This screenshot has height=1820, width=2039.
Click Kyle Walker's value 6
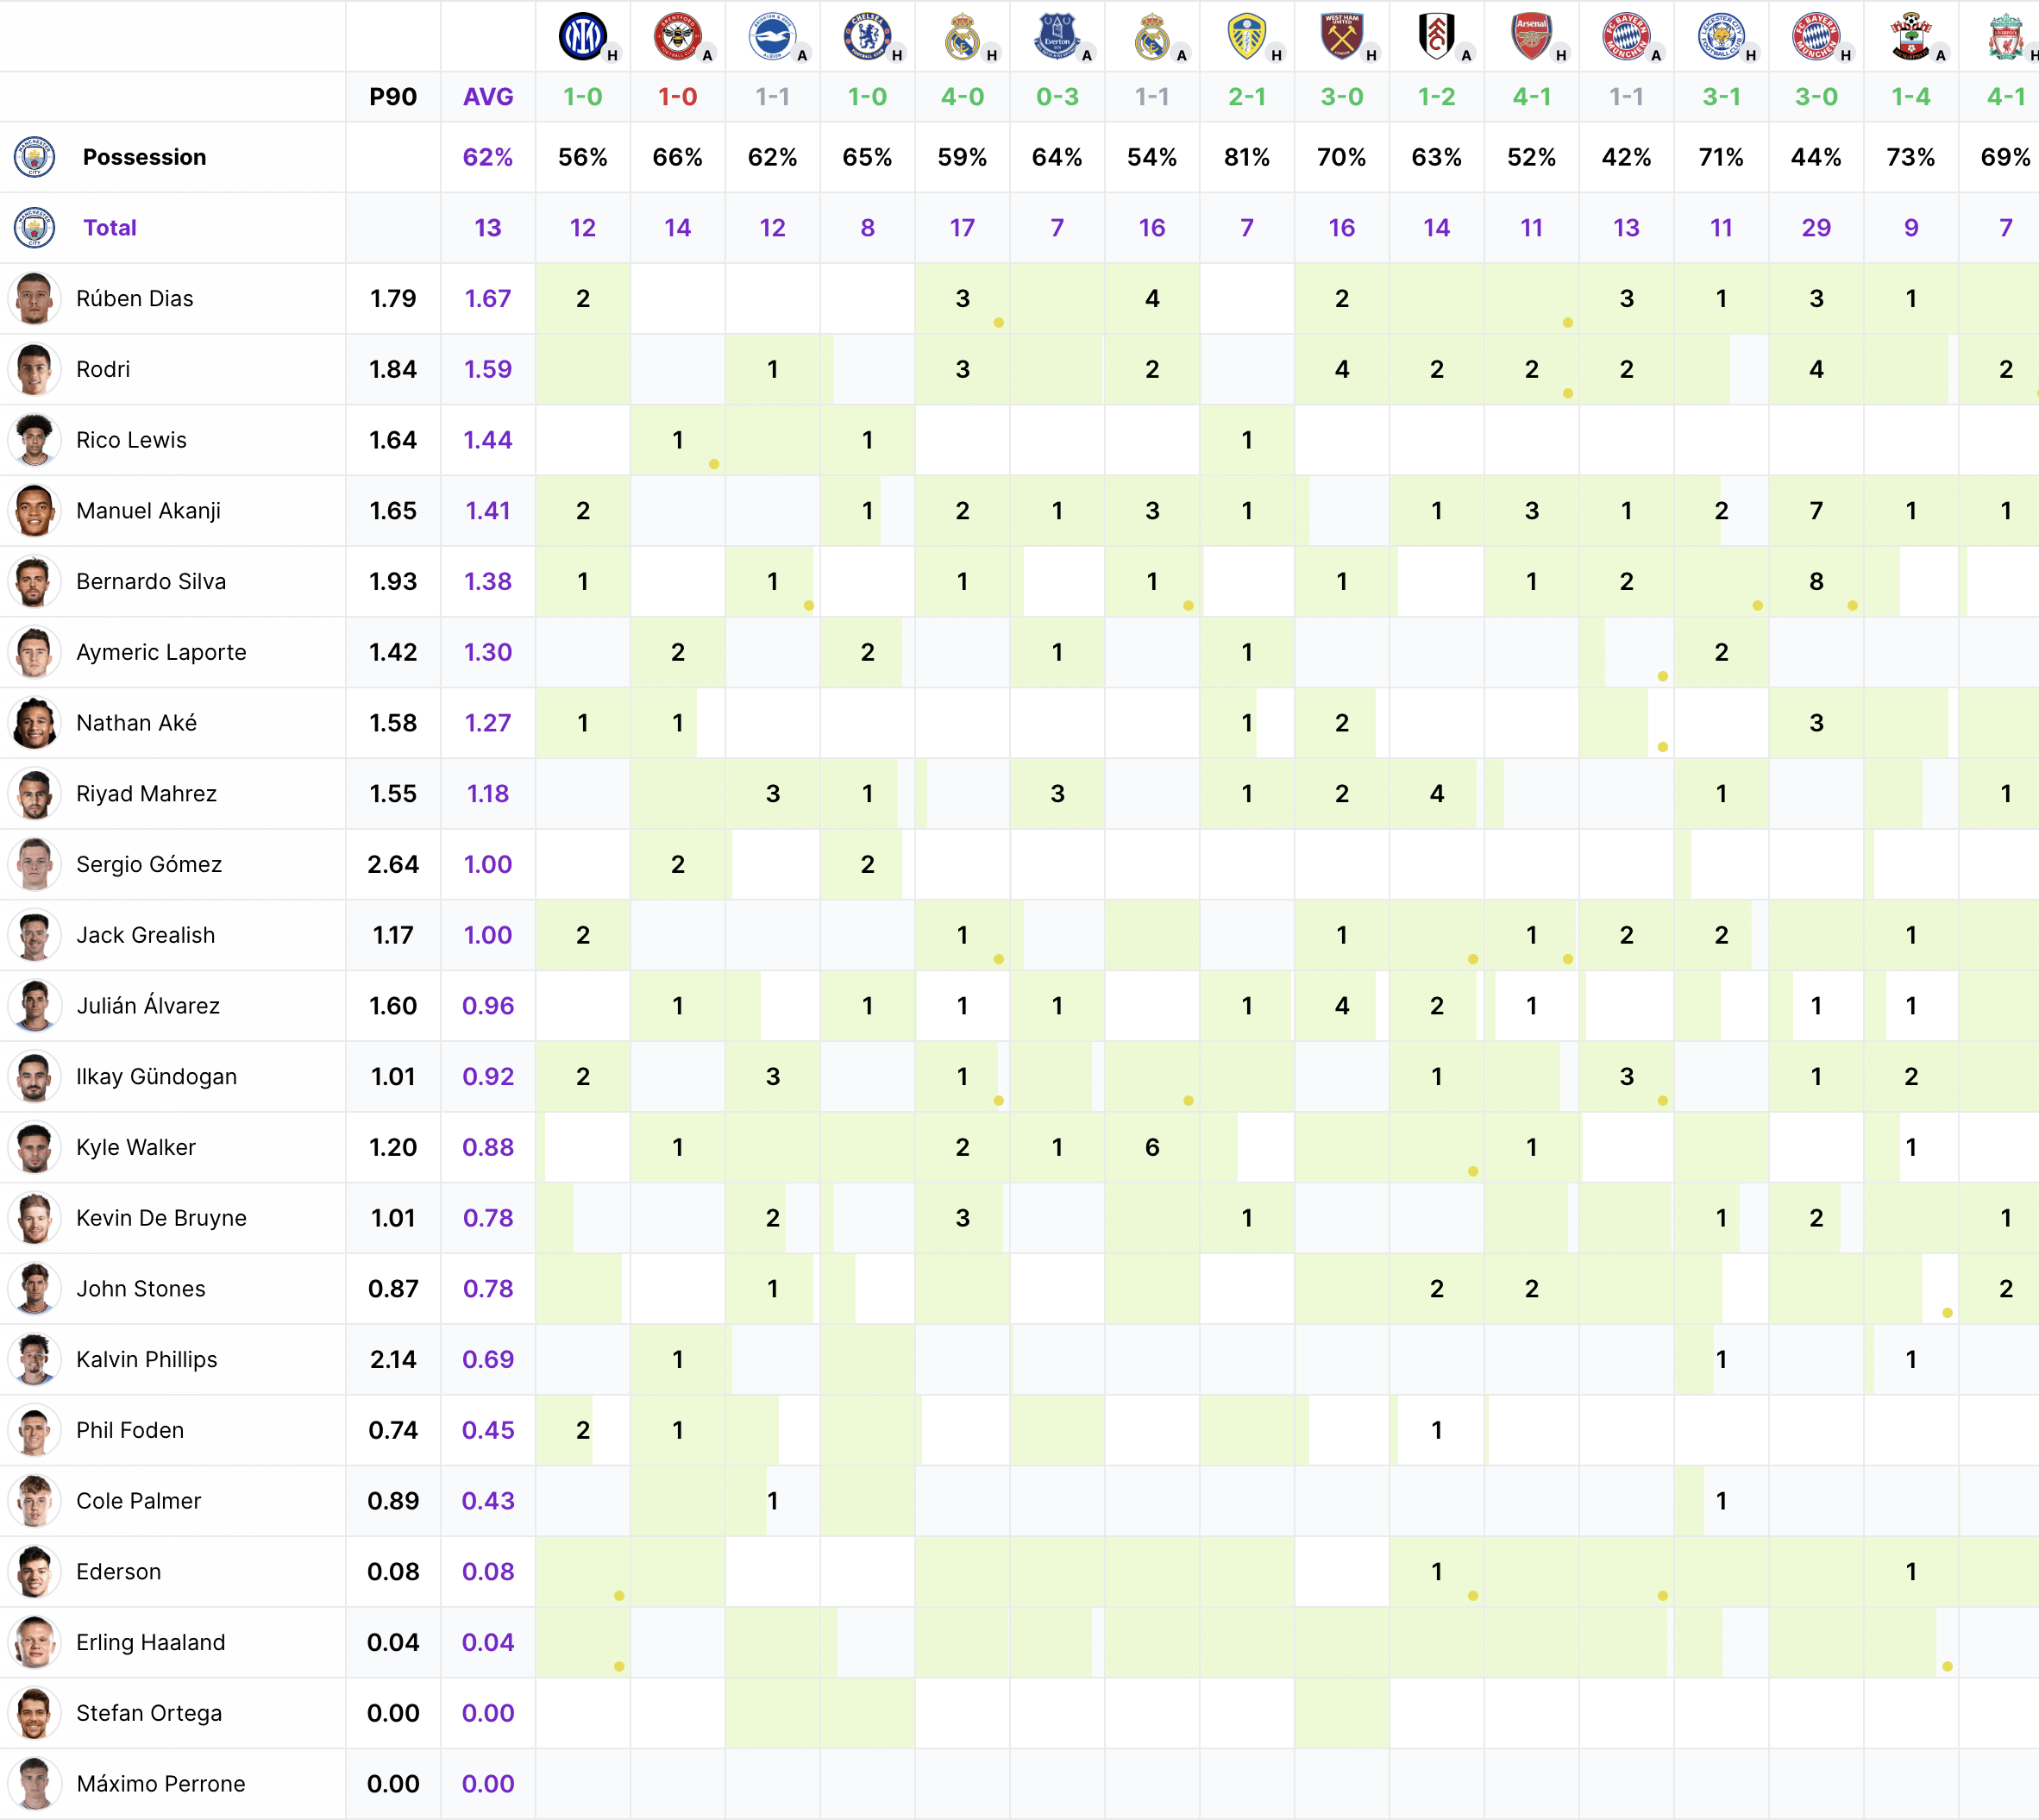(x=1152, y=1147)
